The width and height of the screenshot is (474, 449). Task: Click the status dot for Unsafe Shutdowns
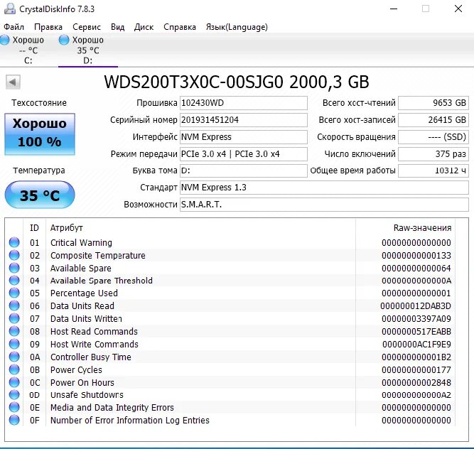pos(14,394)
